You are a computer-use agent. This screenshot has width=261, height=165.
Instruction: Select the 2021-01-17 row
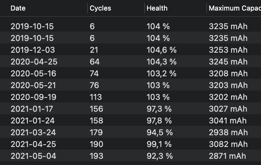[x=32, y=109]
